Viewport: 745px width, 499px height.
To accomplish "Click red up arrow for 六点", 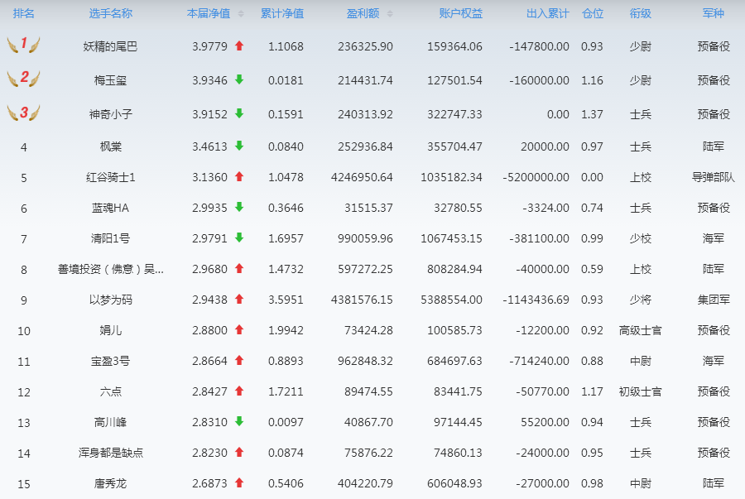I will click(239, 391).
